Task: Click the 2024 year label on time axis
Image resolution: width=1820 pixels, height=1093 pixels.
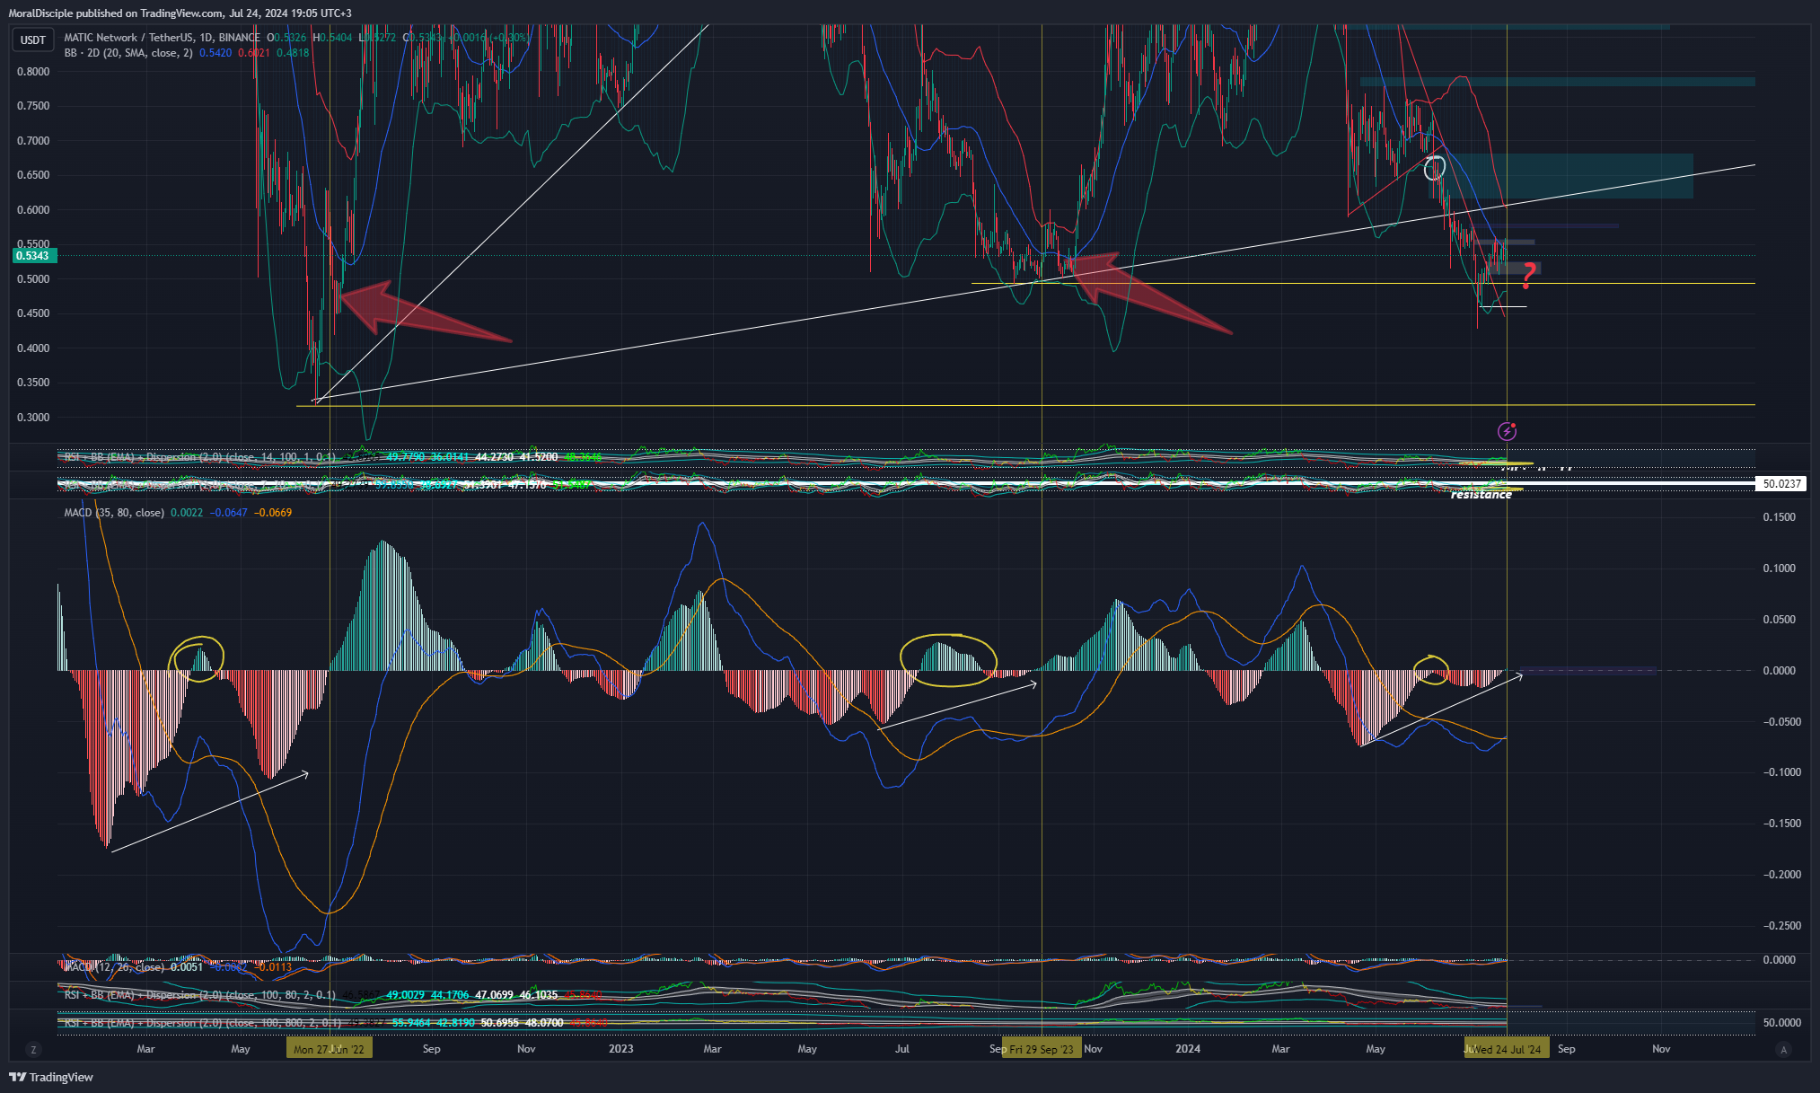Action: point(1188,1049)
